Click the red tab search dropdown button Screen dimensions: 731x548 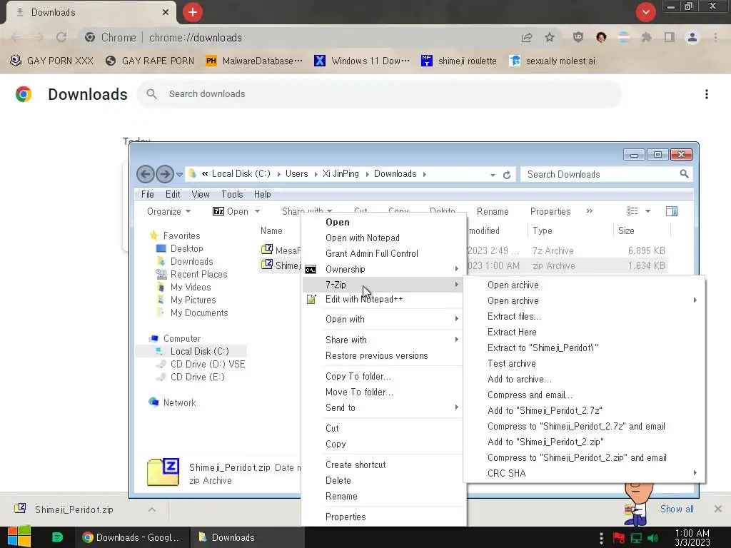[x=645, y=12]
